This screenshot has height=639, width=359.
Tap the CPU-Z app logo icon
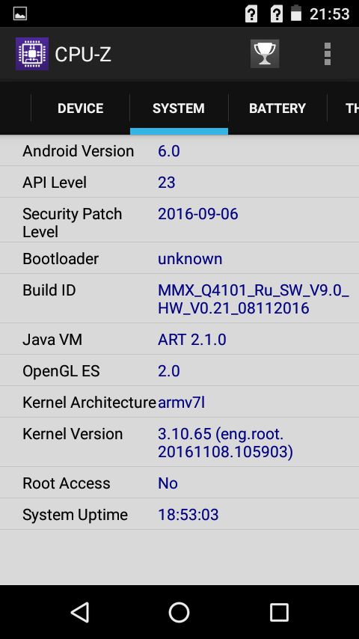point(32,54)
